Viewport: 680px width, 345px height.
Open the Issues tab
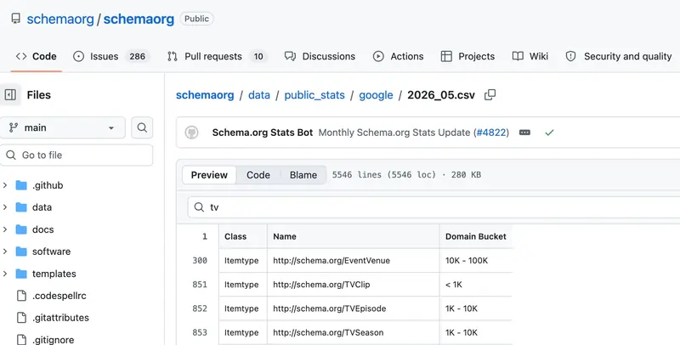click(x=110, y=56)
